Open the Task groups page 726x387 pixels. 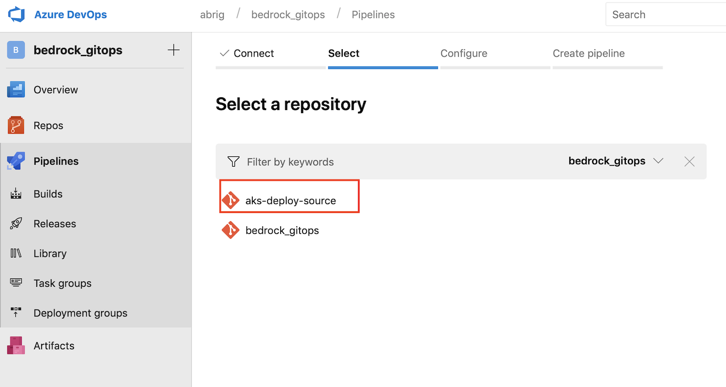click(x=62, y=283)
